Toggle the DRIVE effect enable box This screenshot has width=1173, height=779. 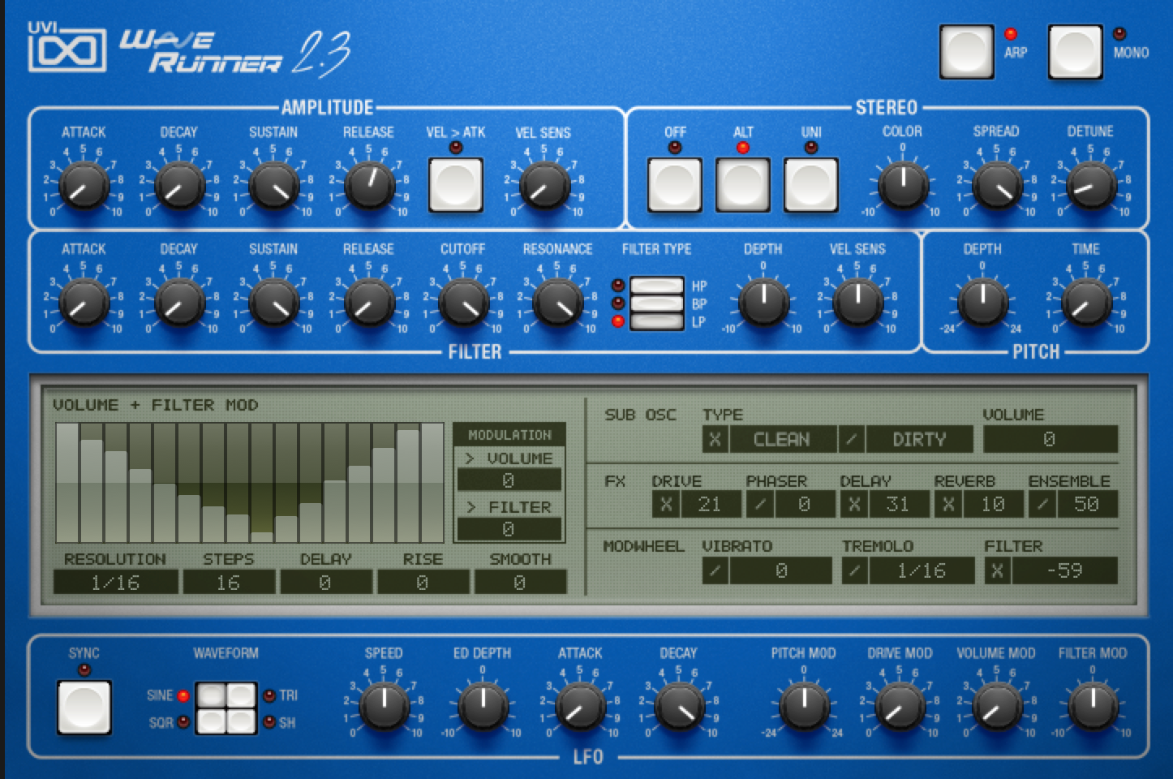click(x=666, y=504)
